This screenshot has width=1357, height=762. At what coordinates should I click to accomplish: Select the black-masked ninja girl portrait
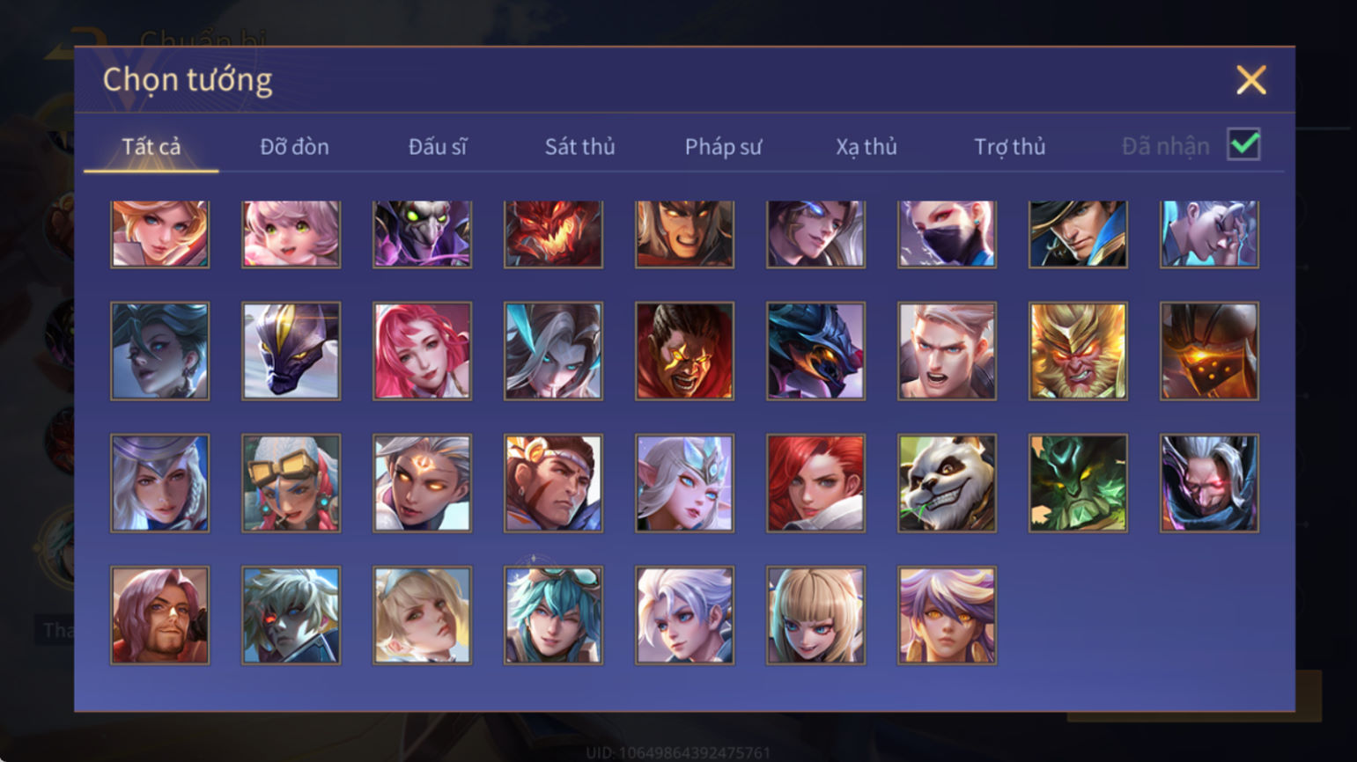(x=947, y=234)
